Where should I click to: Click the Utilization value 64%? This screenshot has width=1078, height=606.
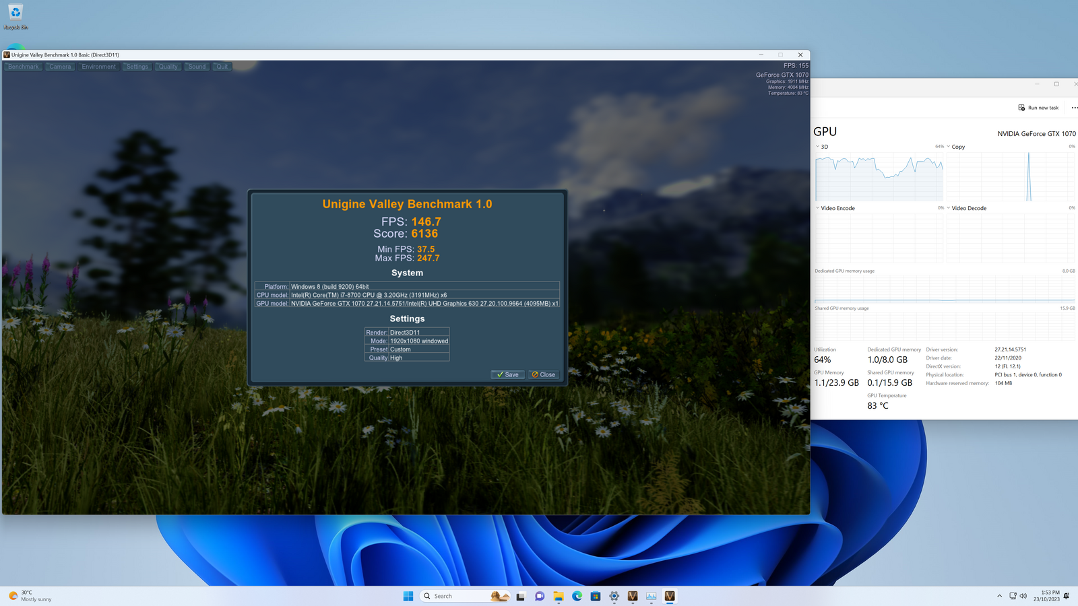[x=822, y=360]
